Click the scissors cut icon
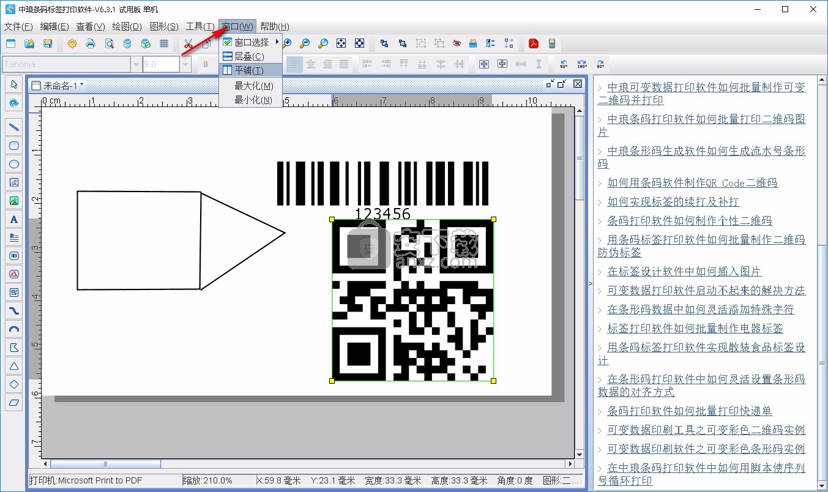Screen dimensions: 828x492 pyautogui.click(x=188, y=43)
